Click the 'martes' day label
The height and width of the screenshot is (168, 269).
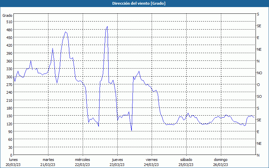click(48, 160)
